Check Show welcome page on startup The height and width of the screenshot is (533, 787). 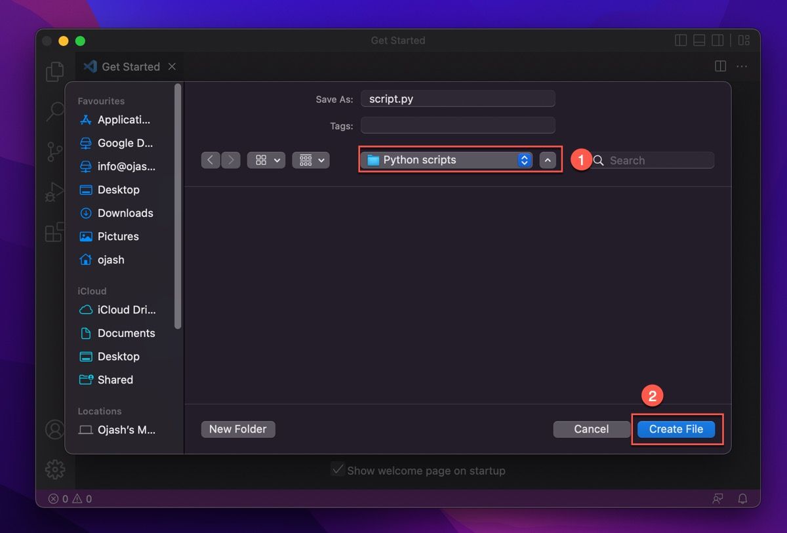click(x=338, y=469)
